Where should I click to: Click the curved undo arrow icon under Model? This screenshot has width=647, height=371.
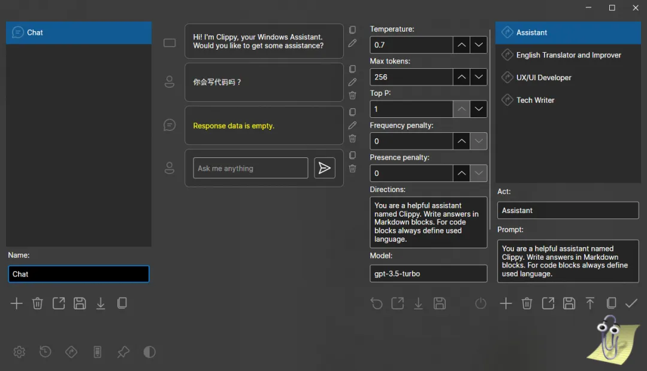(x=376, y=304)
